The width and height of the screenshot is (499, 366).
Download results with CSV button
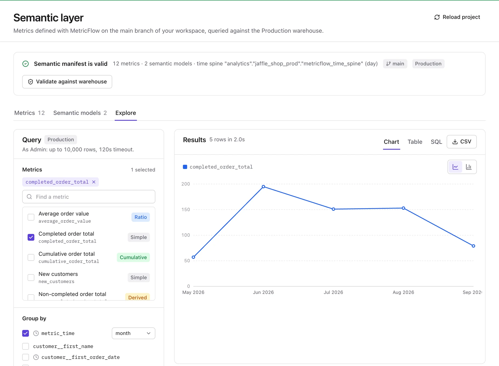point(462,142)
